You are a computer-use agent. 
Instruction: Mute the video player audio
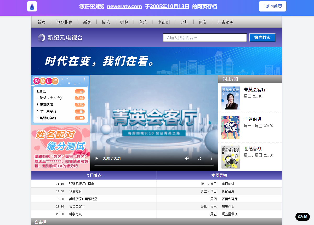pos(187,158)
